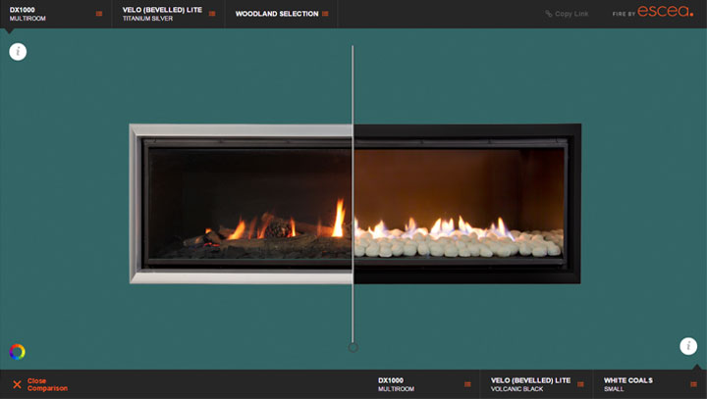
Task: Close Comparison via the X icon
Action: pos(17,384)
